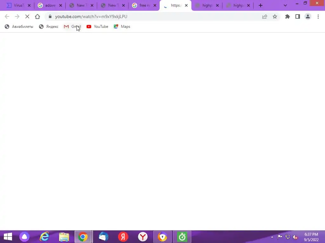Close the 'adove' tab
The image size is (325, 243).
[61, 6]
